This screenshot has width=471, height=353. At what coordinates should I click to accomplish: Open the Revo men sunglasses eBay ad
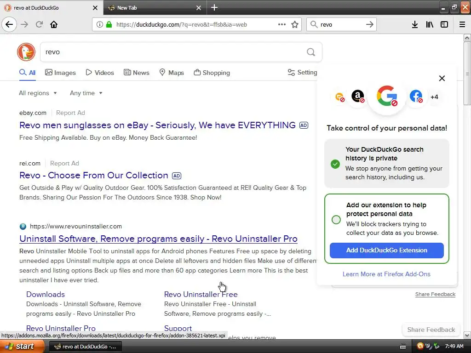pyautogui.click(x=157, y=125)
